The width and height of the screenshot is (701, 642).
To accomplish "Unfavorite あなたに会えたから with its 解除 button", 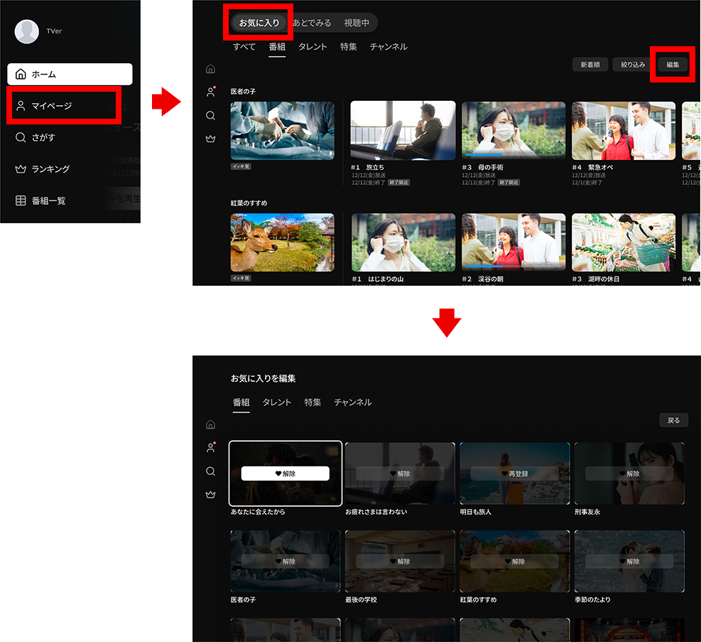I will tap(286, 474).
